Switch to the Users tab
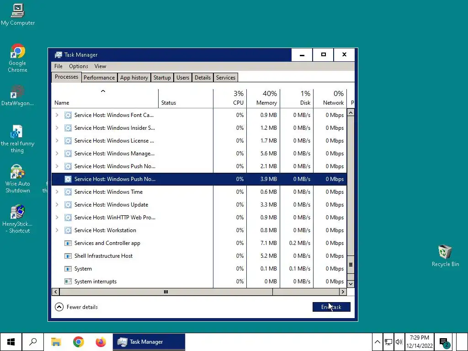The height and width of the screenshot is (351, 468). pyautogui.click(x=183, y=78)
